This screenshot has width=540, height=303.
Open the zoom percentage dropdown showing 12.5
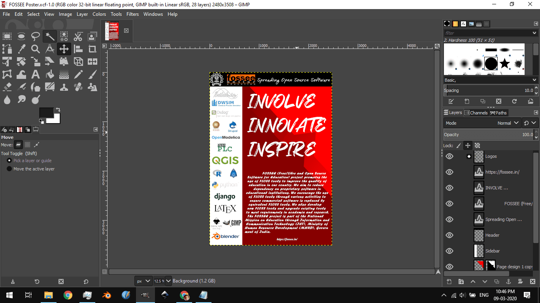168,281
